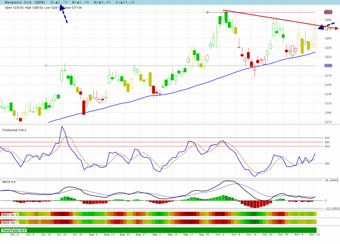Click the 1306 price level tag
Screen dimensions: 340x244
pyautogui.click(x=328, y=13)
